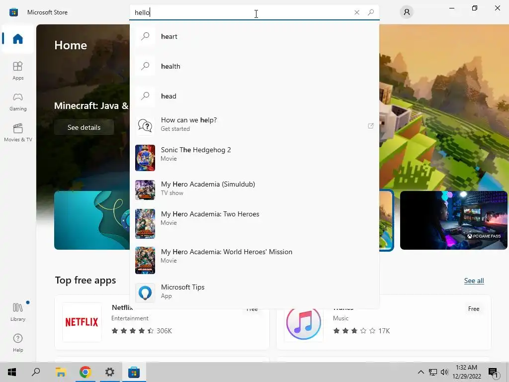This screenshot has width=509, height=382.
Task: Click external link icon beside 'How can we help?'
Action: [370, 126]
